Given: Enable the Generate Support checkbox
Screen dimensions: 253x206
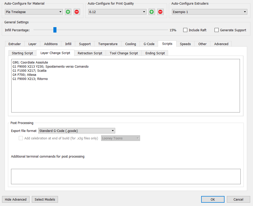Looking at the screenshot, I should pyautogui.click(x=217, y=30).
